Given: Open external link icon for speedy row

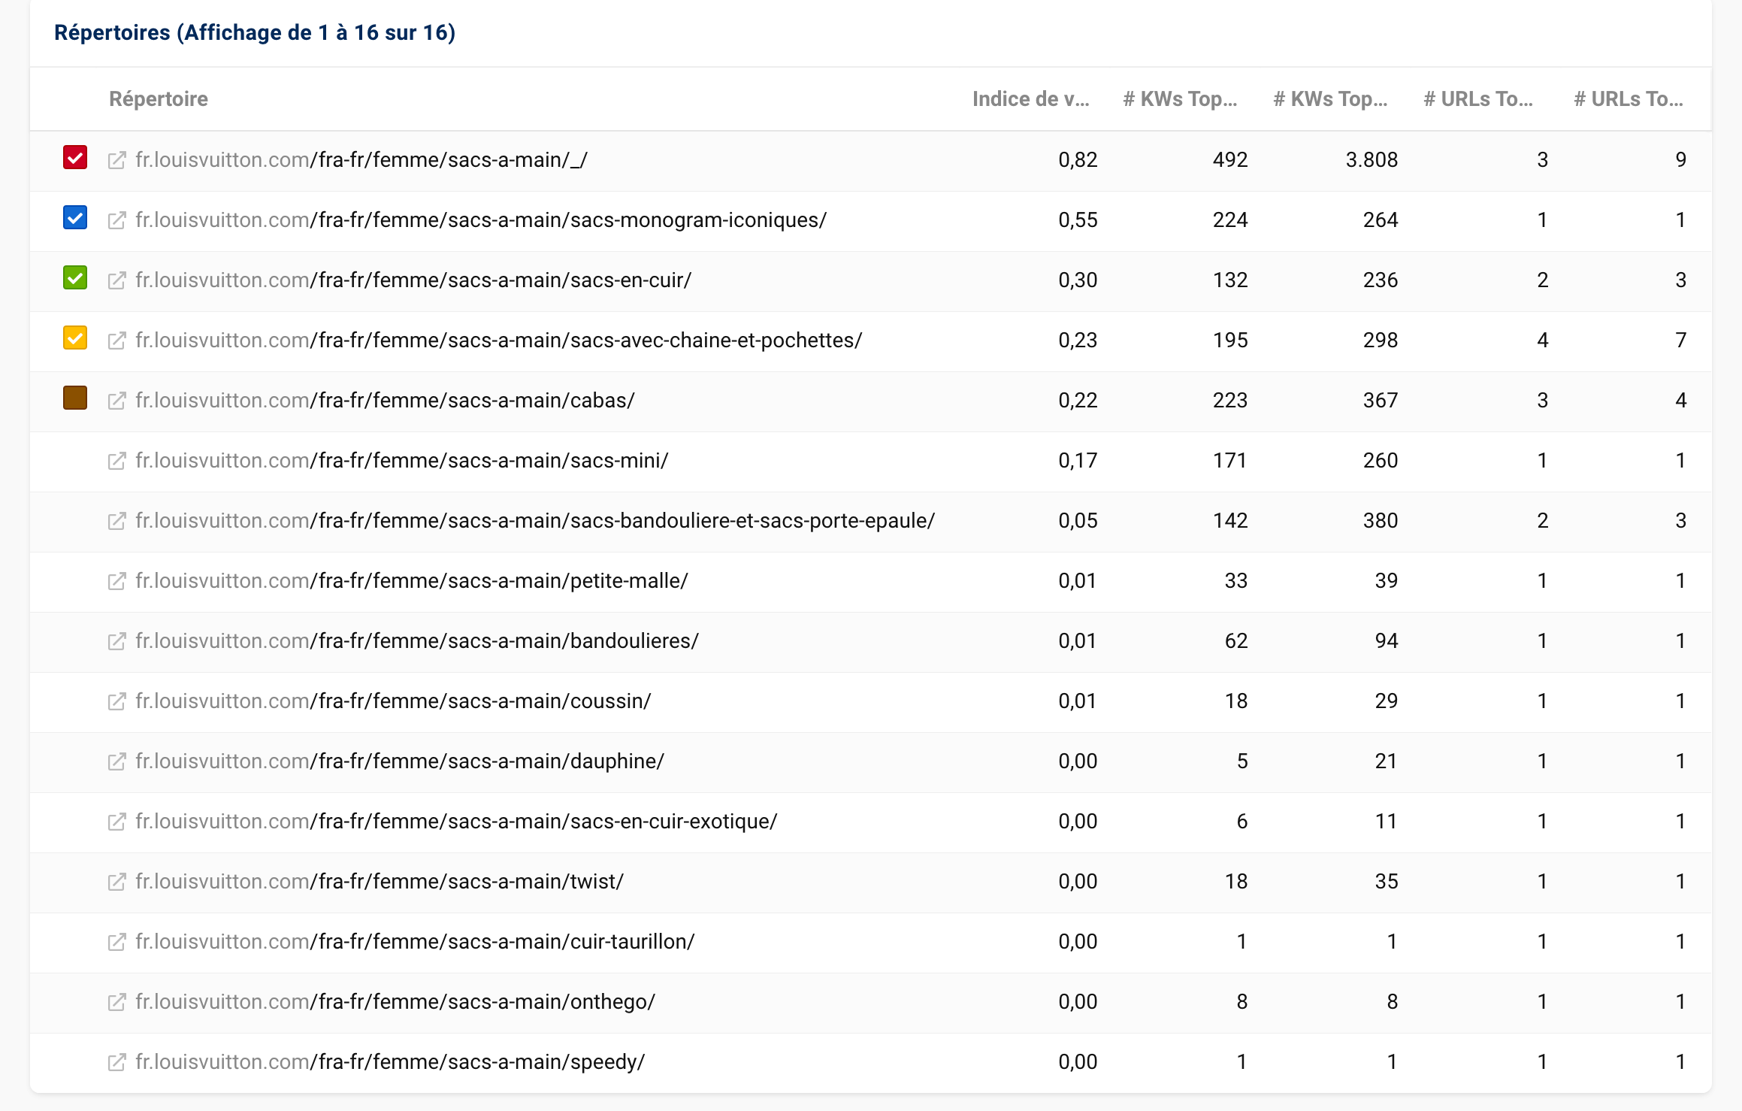Looking at the screenshot, I should 116,1062.
